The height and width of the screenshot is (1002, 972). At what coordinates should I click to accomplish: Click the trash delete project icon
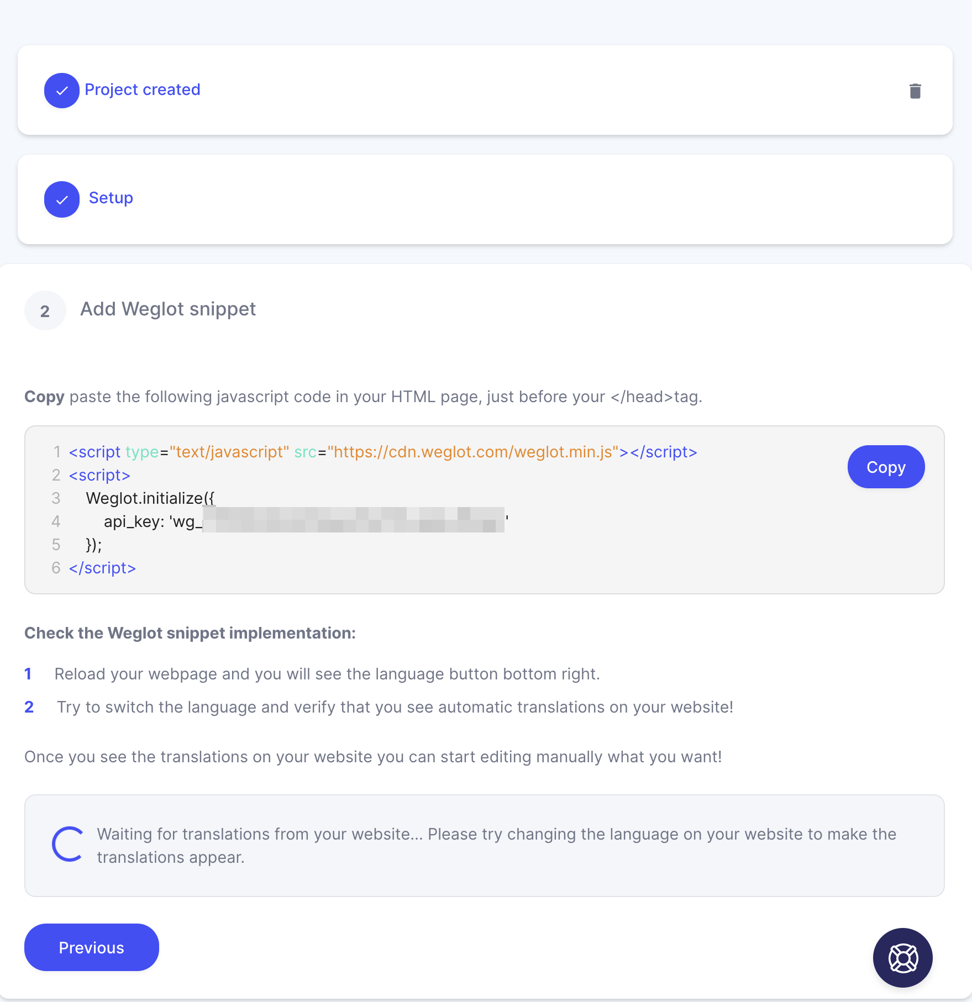(915, 91)
